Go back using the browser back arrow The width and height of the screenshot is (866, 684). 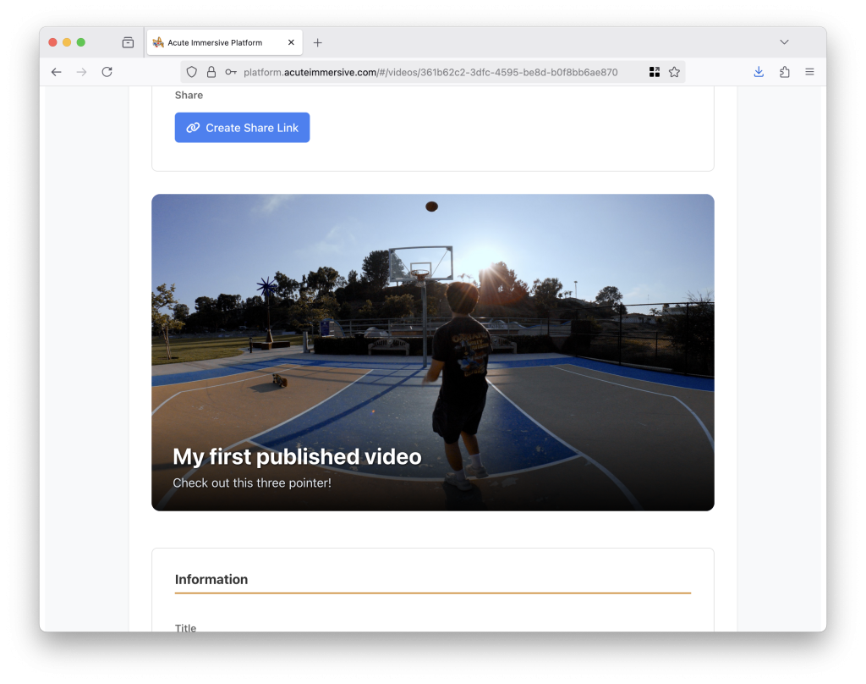tap(57, 72)
